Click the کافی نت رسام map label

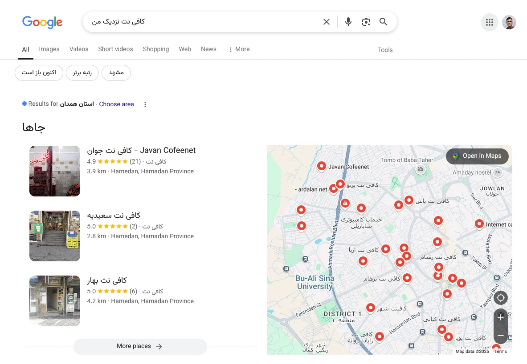[x=438, y=257]
